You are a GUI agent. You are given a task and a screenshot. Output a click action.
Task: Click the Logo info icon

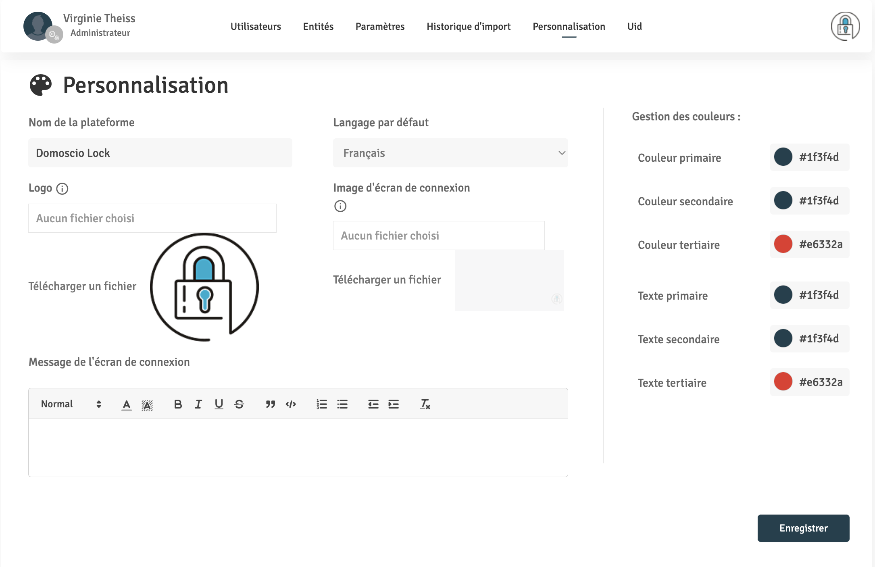click(62, 188)
